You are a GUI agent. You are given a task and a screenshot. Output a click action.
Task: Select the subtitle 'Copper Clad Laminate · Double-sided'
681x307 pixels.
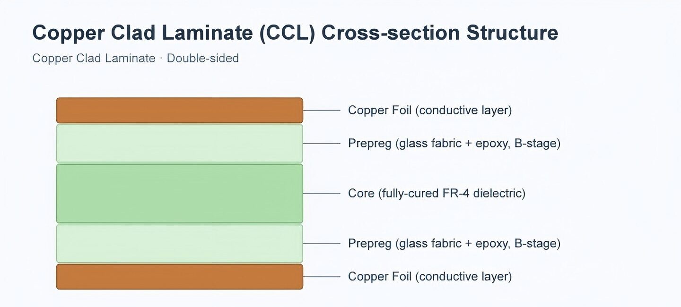[x=135, y=59]
